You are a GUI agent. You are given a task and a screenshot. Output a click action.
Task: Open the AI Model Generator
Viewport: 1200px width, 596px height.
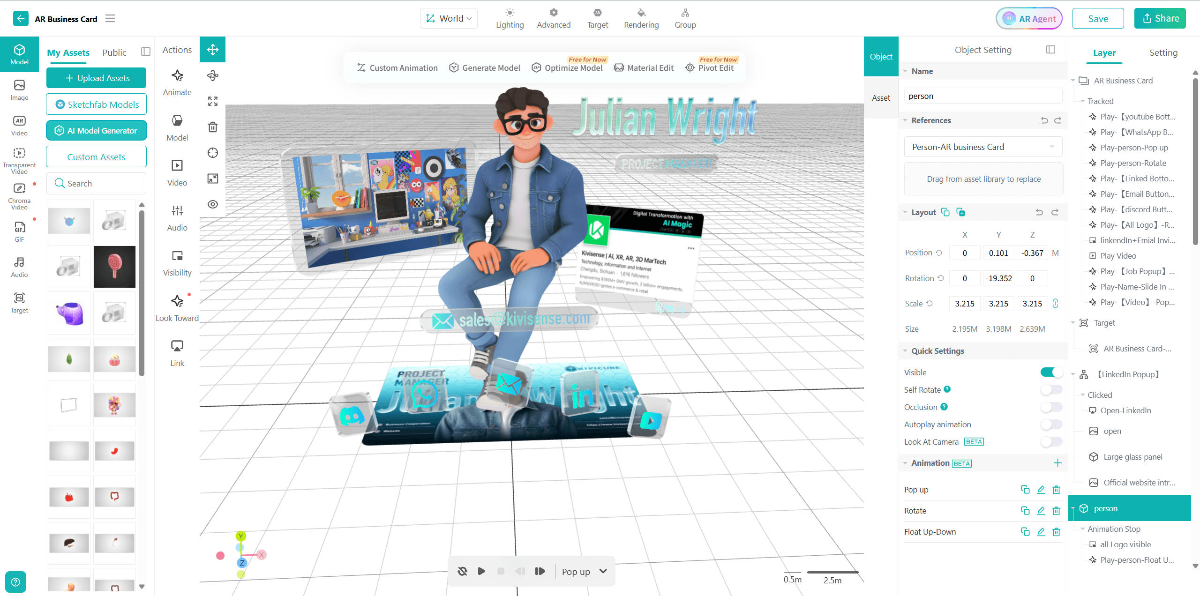[96, 130]
